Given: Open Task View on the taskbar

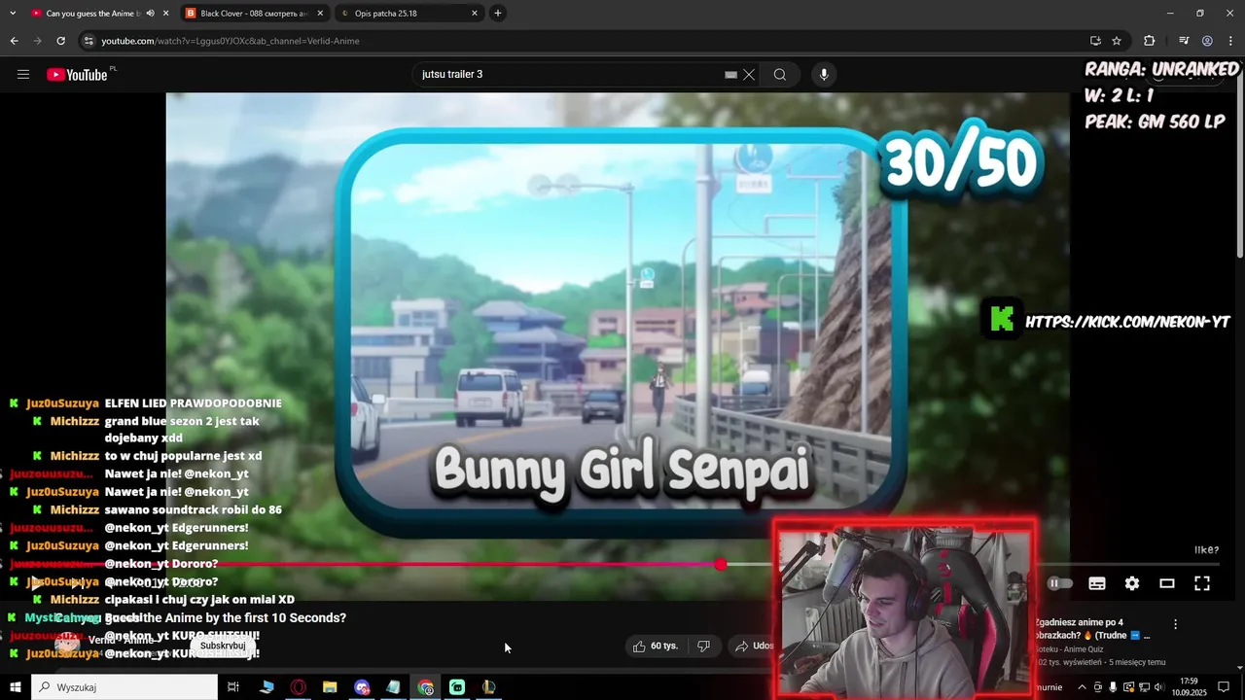Looking at the screenshot, I should [x=233, y=687].
